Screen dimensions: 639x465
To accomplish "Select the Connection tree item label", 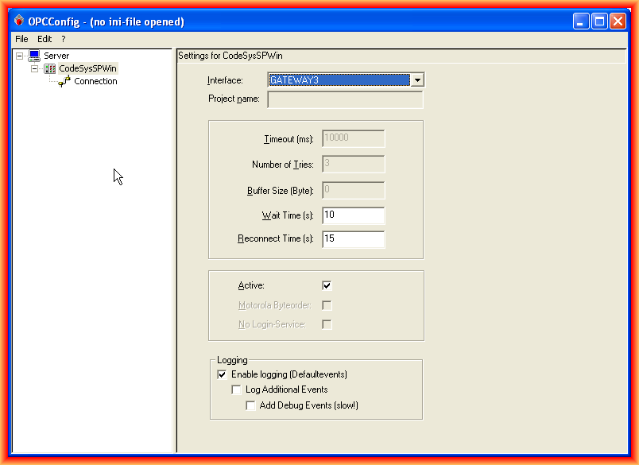I will pos(95,81).
